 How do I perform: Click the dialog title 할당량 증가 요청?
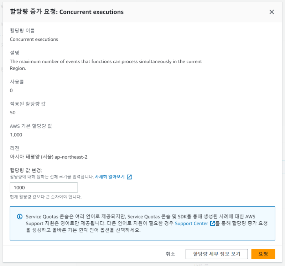click(x=67, y=12)
